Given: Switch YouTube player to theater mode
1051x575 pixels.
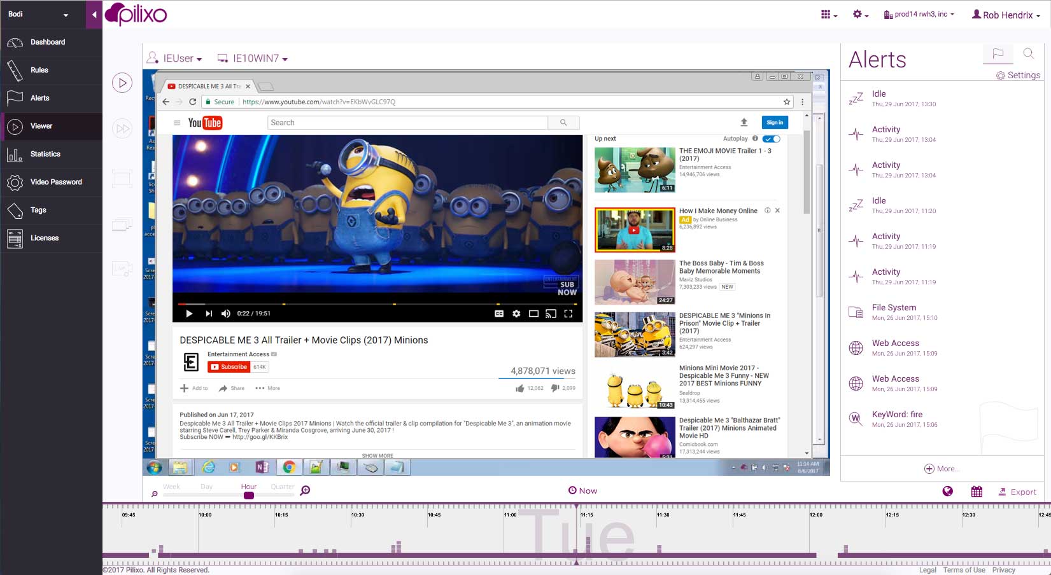Looking at the screenshot, I should 533,314.
